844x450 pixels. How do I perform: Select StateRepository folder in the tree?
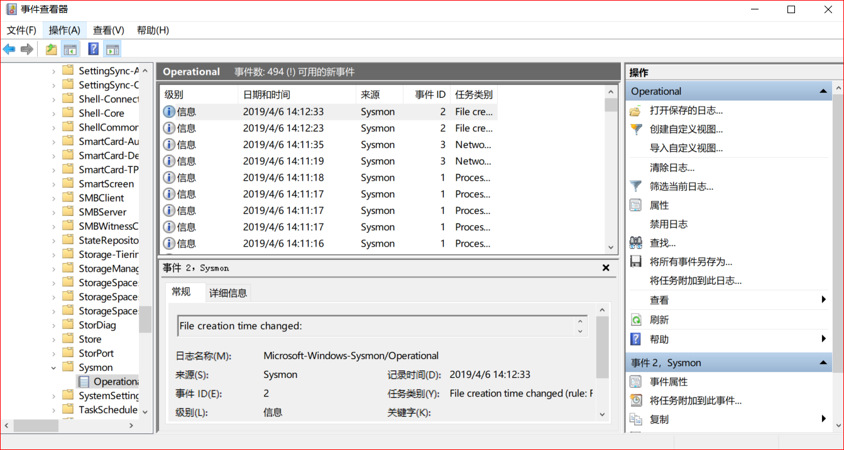[108, 240]
